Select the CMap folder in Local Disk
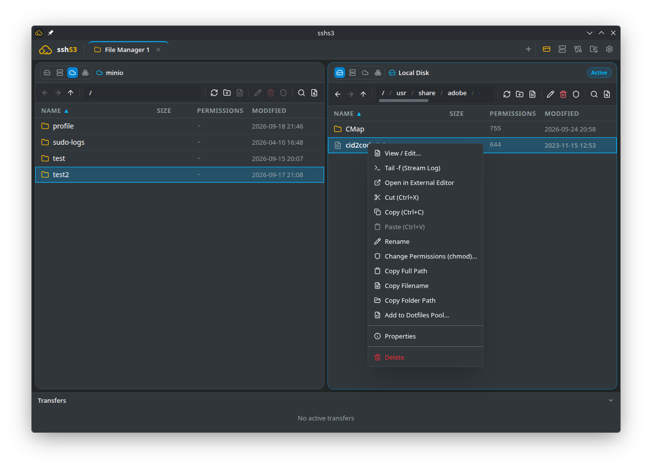This screenshot has width=652, height=470. [472, 129]
